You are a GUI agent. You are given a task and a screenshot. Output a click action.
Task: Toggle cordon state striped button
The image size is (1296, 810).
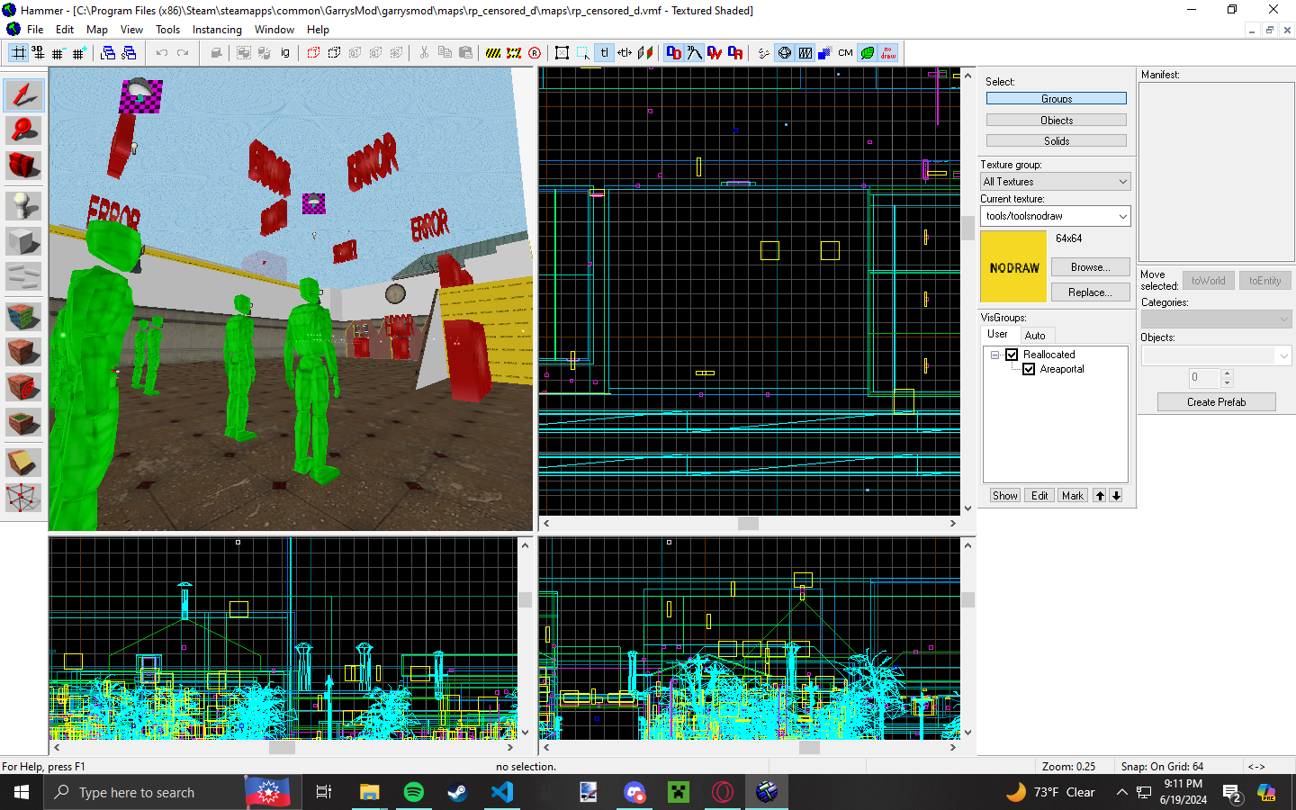pyautogui.click(x=493, y=53)
